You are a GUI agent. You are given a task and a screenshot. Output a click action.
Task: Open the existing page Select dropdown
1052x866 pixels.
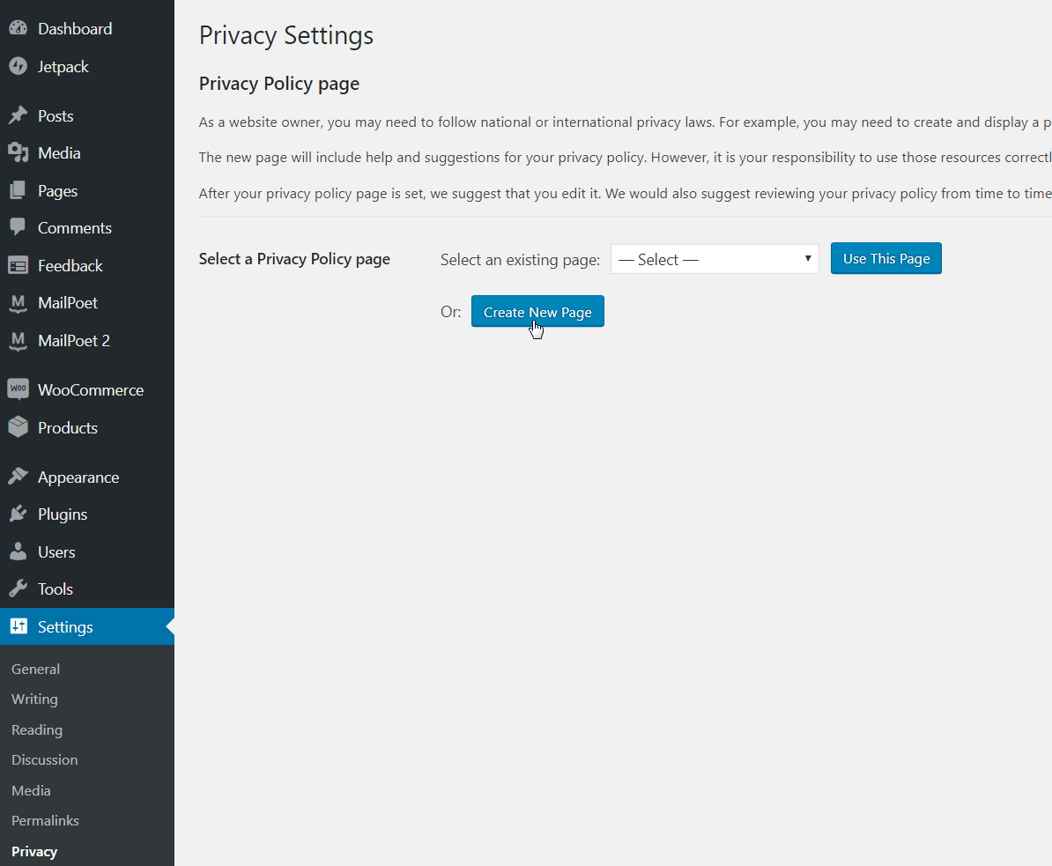(715, 259)
